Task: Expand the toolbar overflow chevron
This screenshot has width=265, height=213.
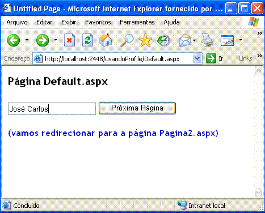Action: click(260, 33)
